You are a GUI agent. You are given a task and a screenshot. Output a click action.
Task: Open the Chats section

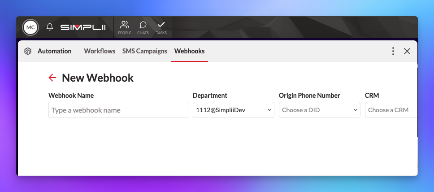(143, 27)
